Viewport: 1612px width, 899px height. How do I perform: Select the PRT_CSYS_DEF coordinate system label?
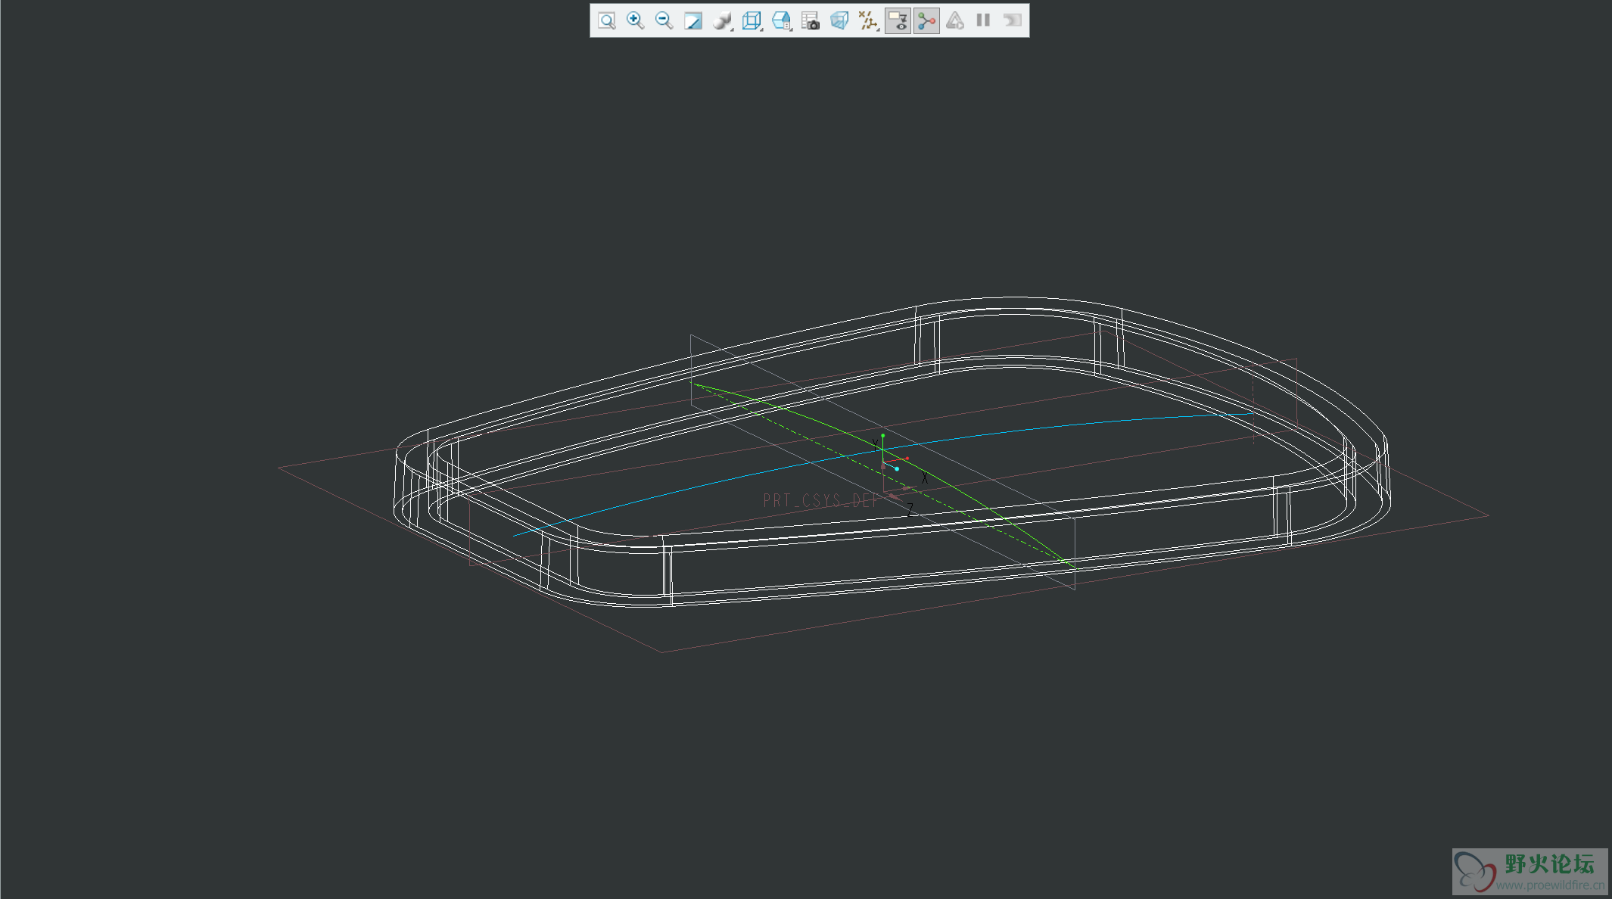pos(819,500)
